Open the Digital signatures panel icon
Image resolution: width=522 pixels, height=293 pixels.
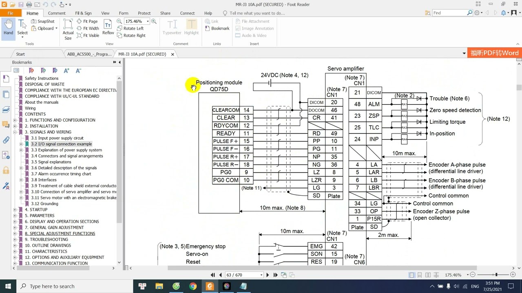(6, 186)
